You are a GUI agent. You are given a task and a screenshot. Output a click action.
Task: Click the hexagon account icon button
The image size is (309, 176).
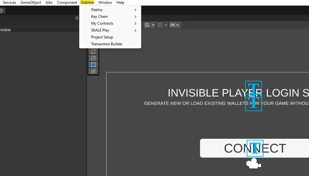click(2, 11)
